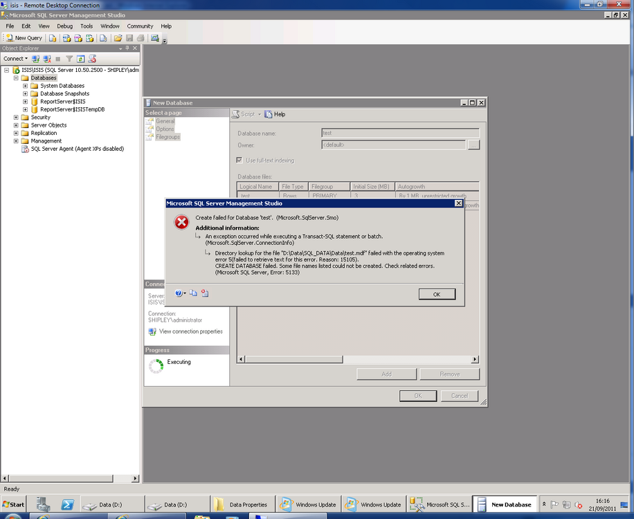634x519 pixels.
Task: Select the Databases folder in tree
Action: (x=44, y=78)
